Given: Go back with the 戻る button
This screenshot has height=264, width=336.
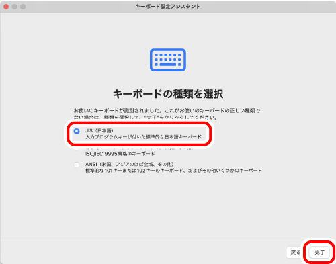Looking at the screenshot, I should [x=296, y=253].
